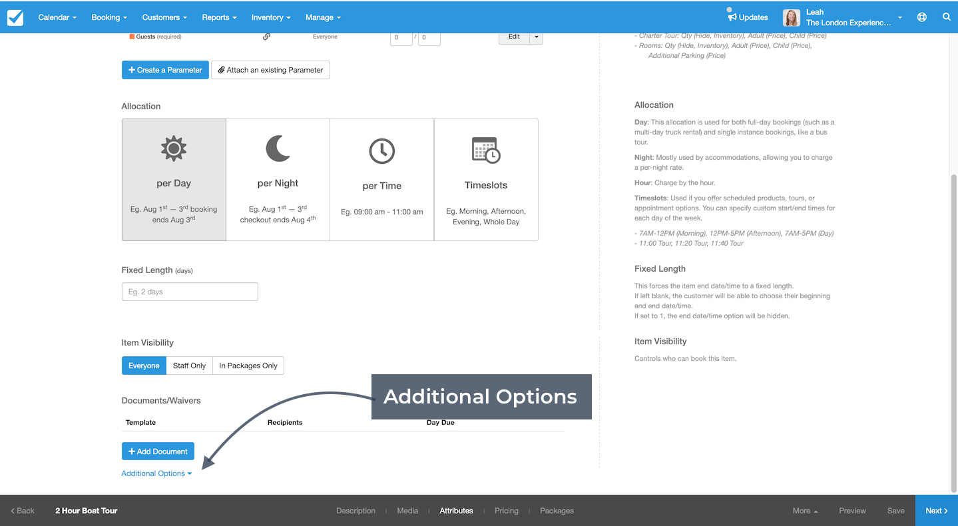This screenshot has height=526, width=958.
Task: Click the Fixed Length days input
Action: click(x=190, y=292)
